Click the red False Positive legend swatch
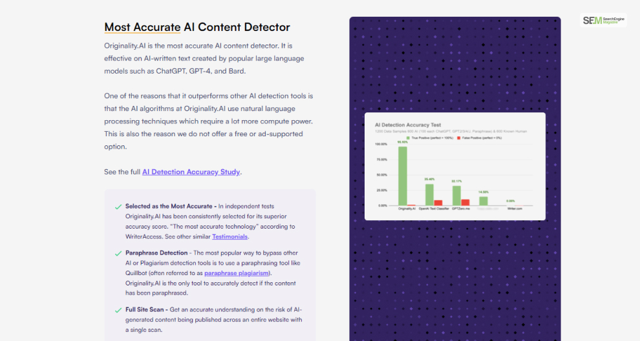 (459, 138)
